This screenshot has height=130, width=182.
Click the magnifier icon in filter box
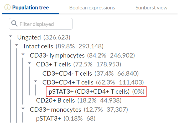pos(14,24)
